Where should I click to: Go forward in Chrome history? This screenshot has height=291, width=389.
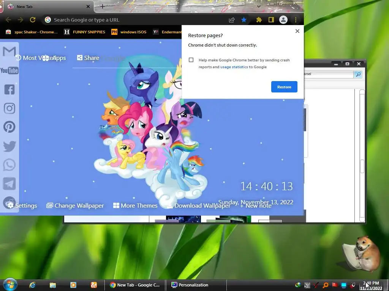point(21,20)
